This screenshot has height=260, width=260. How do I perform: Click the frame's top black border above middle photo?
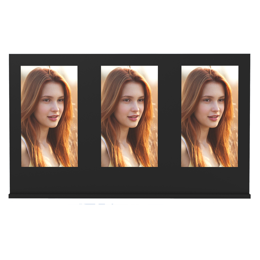(x=129, y=59)
